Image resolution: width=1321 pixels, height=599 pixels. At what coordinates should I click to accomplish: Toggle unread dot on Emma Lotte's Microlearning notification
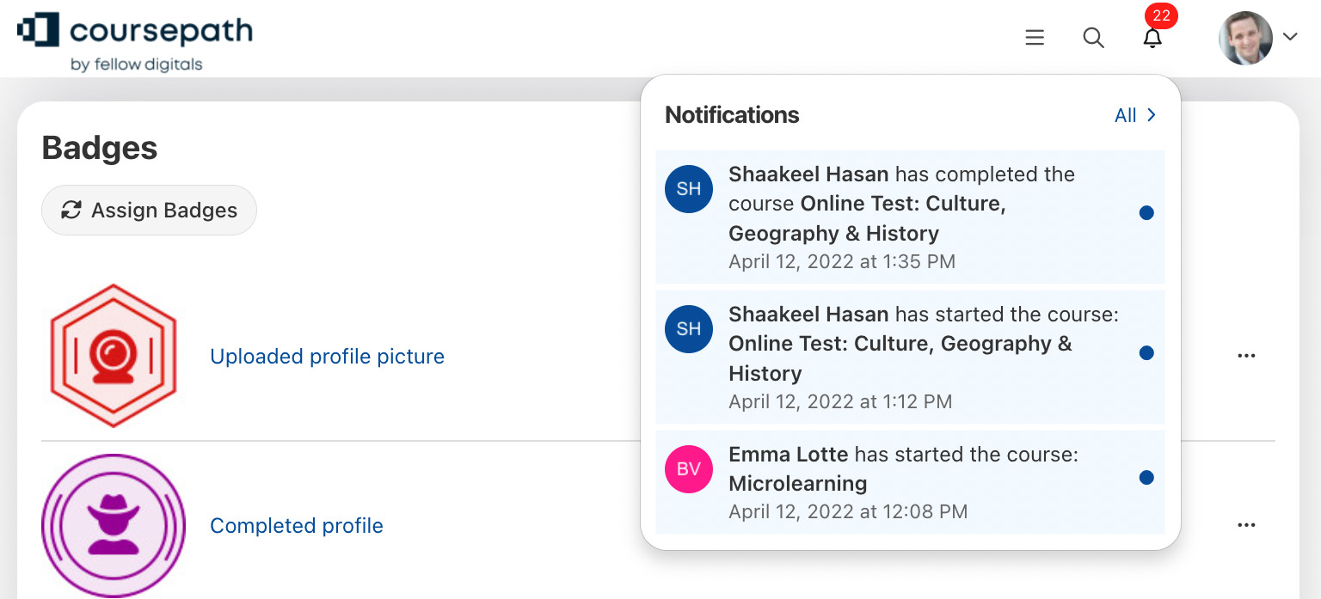[1146, 478]
